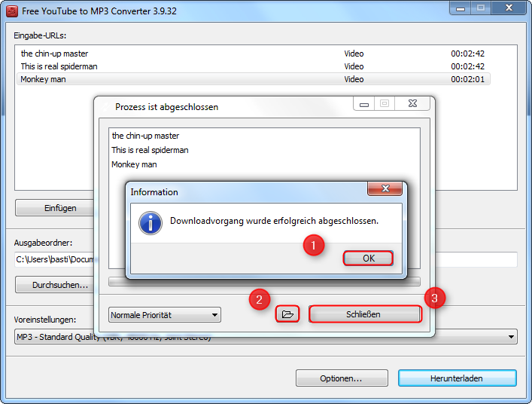Click the Einfügen button
This screenshot has height=404, width=532.
pos(56,207)
